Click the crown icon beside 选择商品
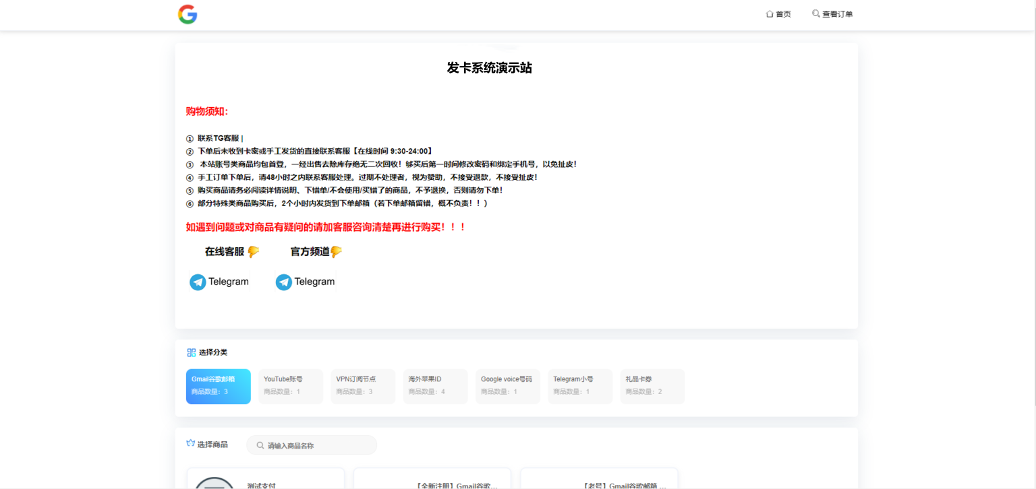Viewport: 1036px width, 489px height. click(x=191, y=444)
